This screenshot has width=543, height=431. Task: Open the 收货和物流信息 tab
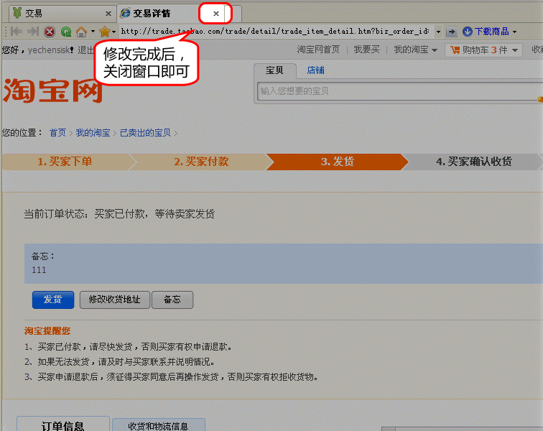tap(158, 425)
